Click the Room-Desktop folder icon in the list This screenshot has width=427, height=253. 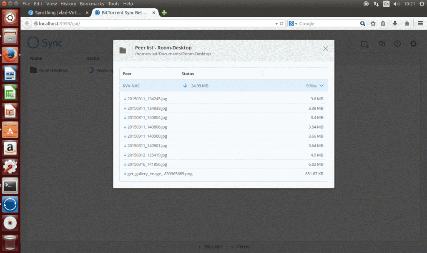[33, 70]
